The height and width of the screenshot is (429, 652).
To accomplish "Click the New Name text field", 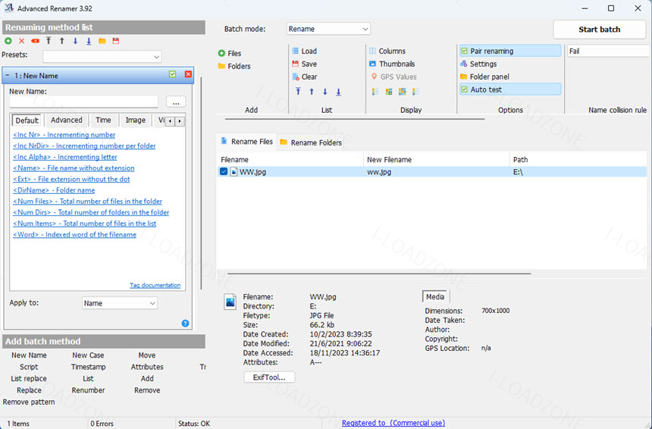I will pyautogui.click(x=83, y=102).
